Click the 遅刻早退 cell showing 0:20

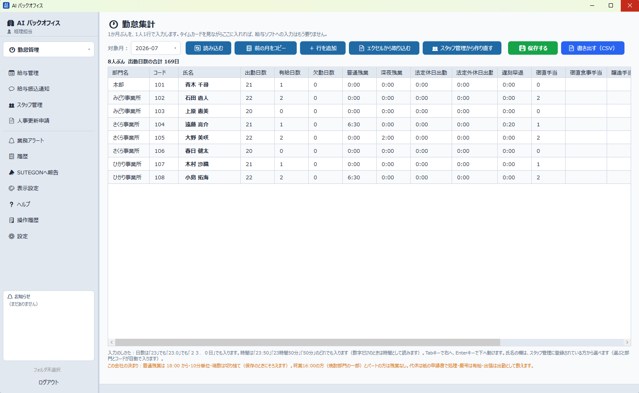pyautogui.click(x=514, y=124)
